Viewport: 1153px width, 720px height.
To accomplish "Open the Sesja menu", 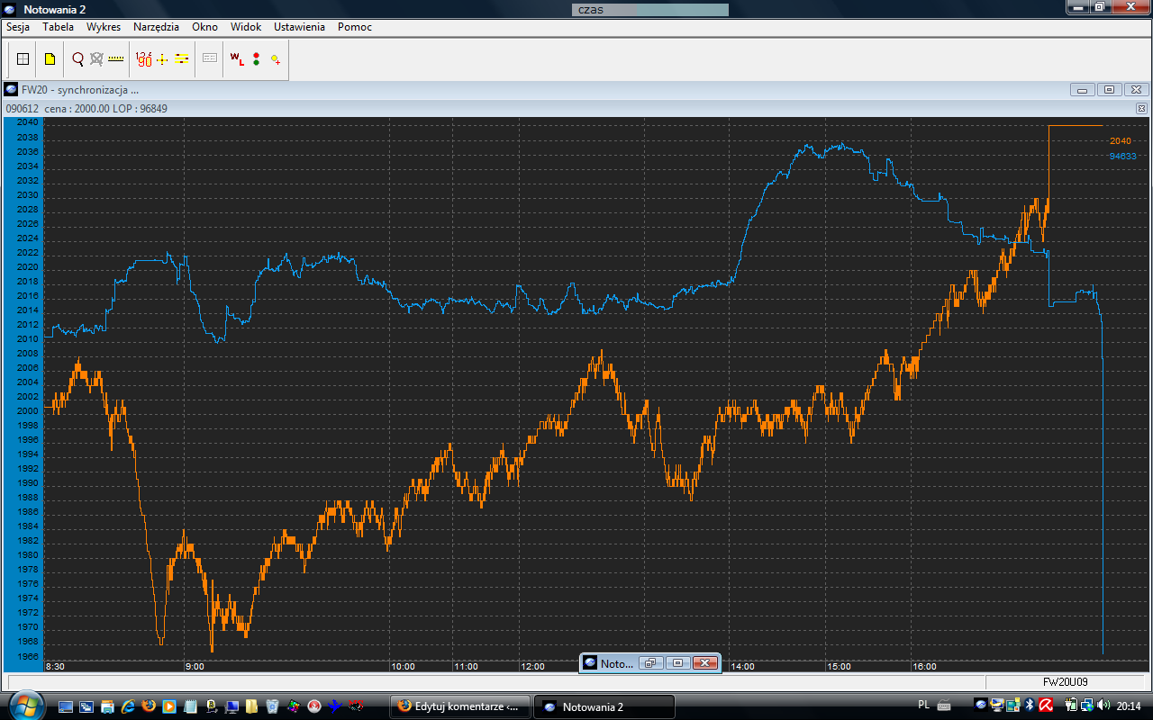I will tap(18, 27).
